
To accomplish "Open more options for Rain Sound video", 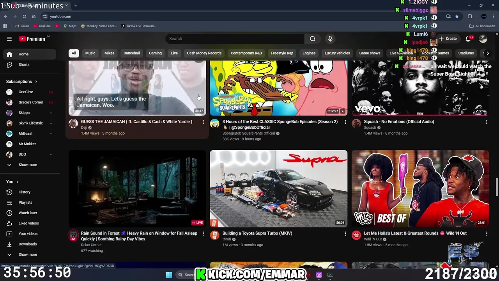I will click(x=203, y=234).
